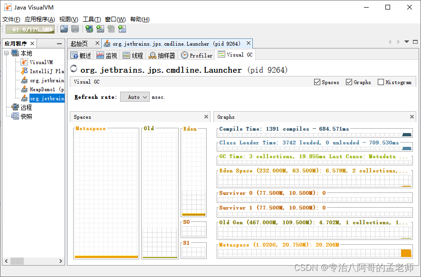Go to next document tab arrow
Image resolution: width=421 pixels, height=277 pixels.
pyautogui.click(x=399, y=42)
